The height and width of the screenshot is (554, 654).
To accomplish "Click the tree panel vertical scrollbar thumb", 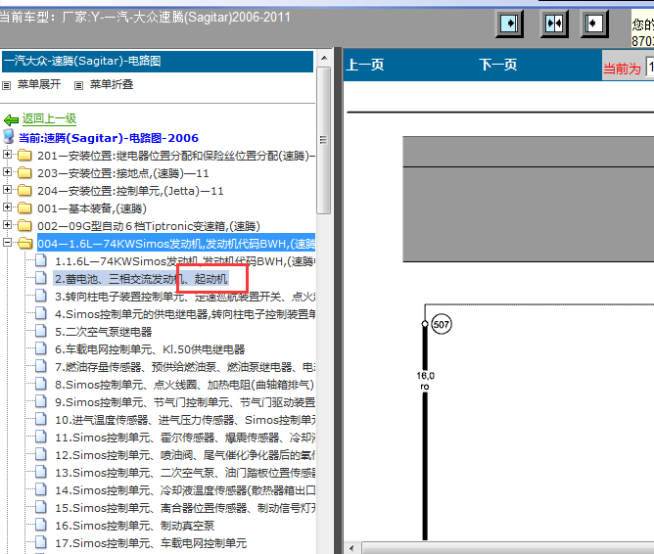I will pyautogui.click(x=324, y=140).
